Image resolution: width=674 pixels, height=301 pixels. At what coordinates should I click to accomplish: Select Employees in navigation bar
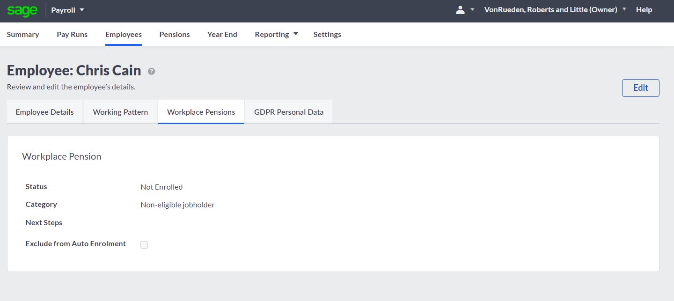coord(124,34)
